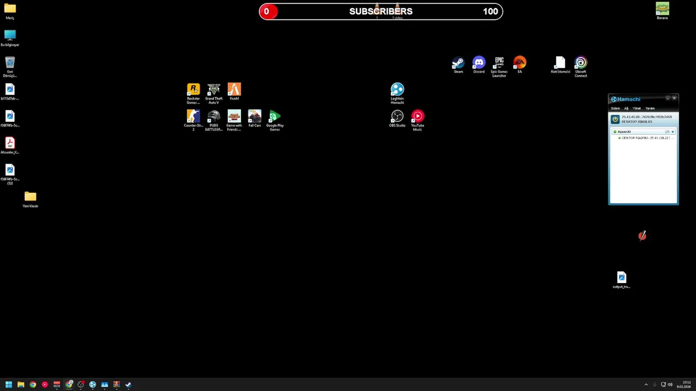Image resolution: width=696 pixels, height=391 pixels.
Task: Click the FiveM desktop icon
Action: (234, 92)
